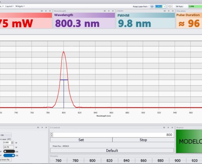
Task: Click the 860 tick on wavelength axis
Action: coord(111,113)
